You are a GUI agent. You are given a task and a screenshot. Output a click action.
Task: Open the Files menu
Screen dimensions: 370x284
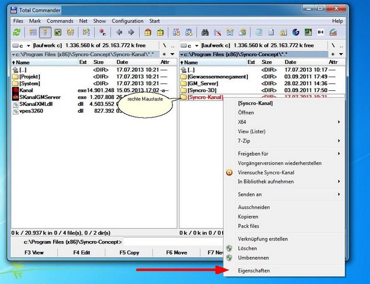(x=18, y=21)
